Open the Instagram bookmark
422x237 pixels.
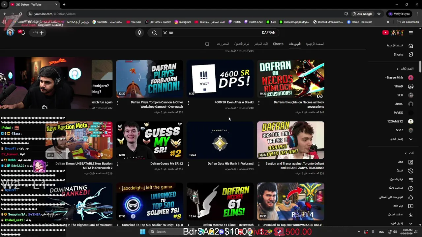[x=183, y=22]
